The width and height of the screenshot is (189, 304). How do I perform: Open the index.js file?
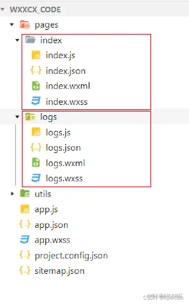point(61,56)
